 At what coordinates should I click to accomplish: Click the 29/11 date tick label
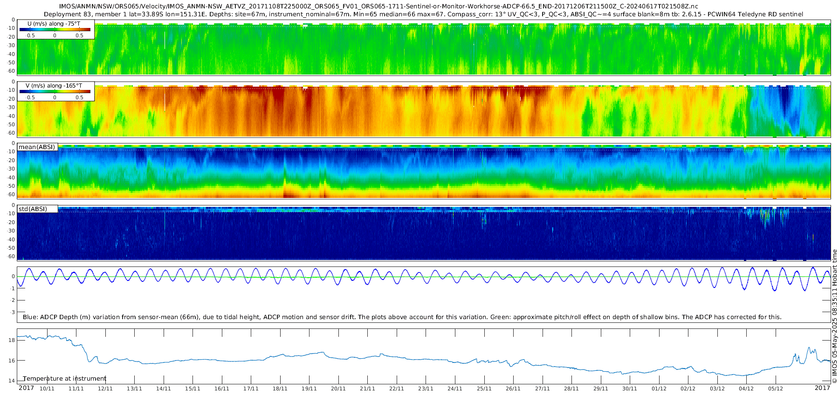[x=601, y=389]
